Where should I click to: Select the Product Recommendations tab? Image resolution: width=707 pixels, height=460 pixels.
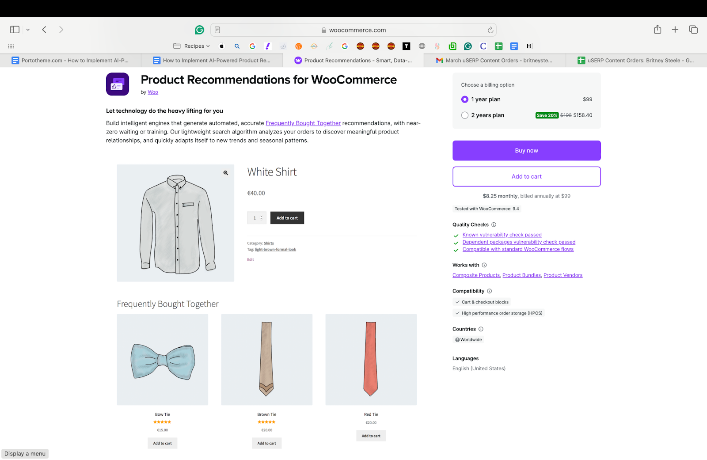pos(353,61)
